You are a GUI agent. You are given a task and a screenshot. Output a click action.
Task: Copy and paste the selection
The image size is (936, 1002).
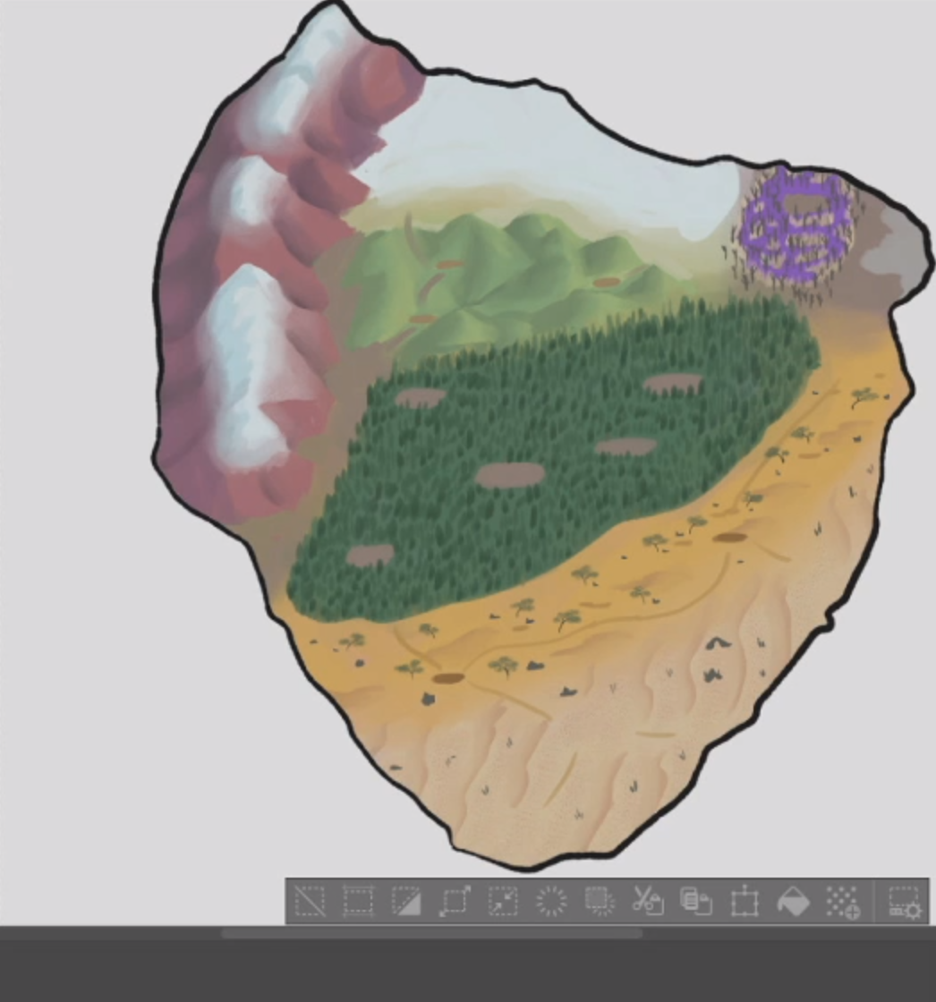[x=696, y=901]
